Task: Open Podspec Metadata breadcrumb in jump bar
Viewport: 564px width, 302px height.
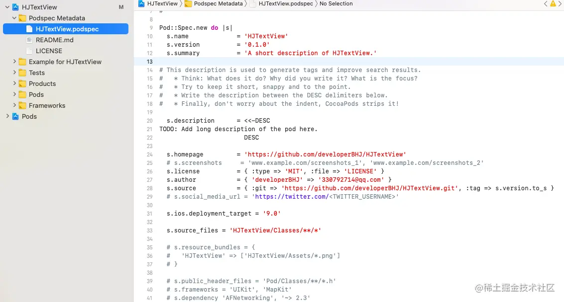Action: pos(219,3)
